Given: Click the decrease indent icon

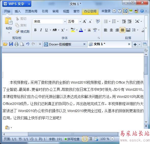Looking at the screenshot, I should click(124, 21).
